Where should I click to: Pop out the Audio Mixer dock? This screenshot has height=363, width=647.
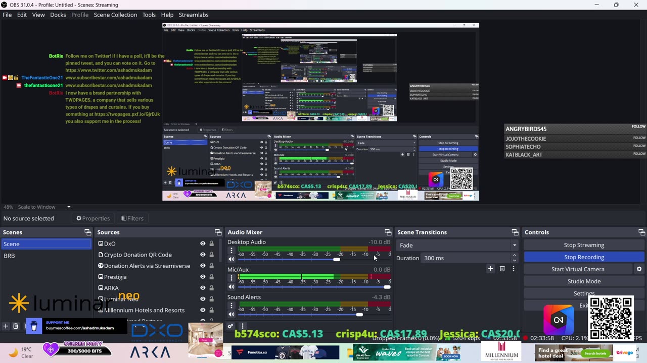coord(388,232)
